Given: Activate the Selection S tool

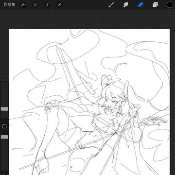Looking at the screenshot, I should [47, 5].
